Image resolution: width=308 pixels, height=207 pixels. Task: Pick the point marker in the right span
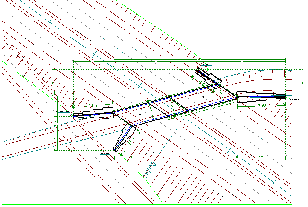click(x=203, y=97)
